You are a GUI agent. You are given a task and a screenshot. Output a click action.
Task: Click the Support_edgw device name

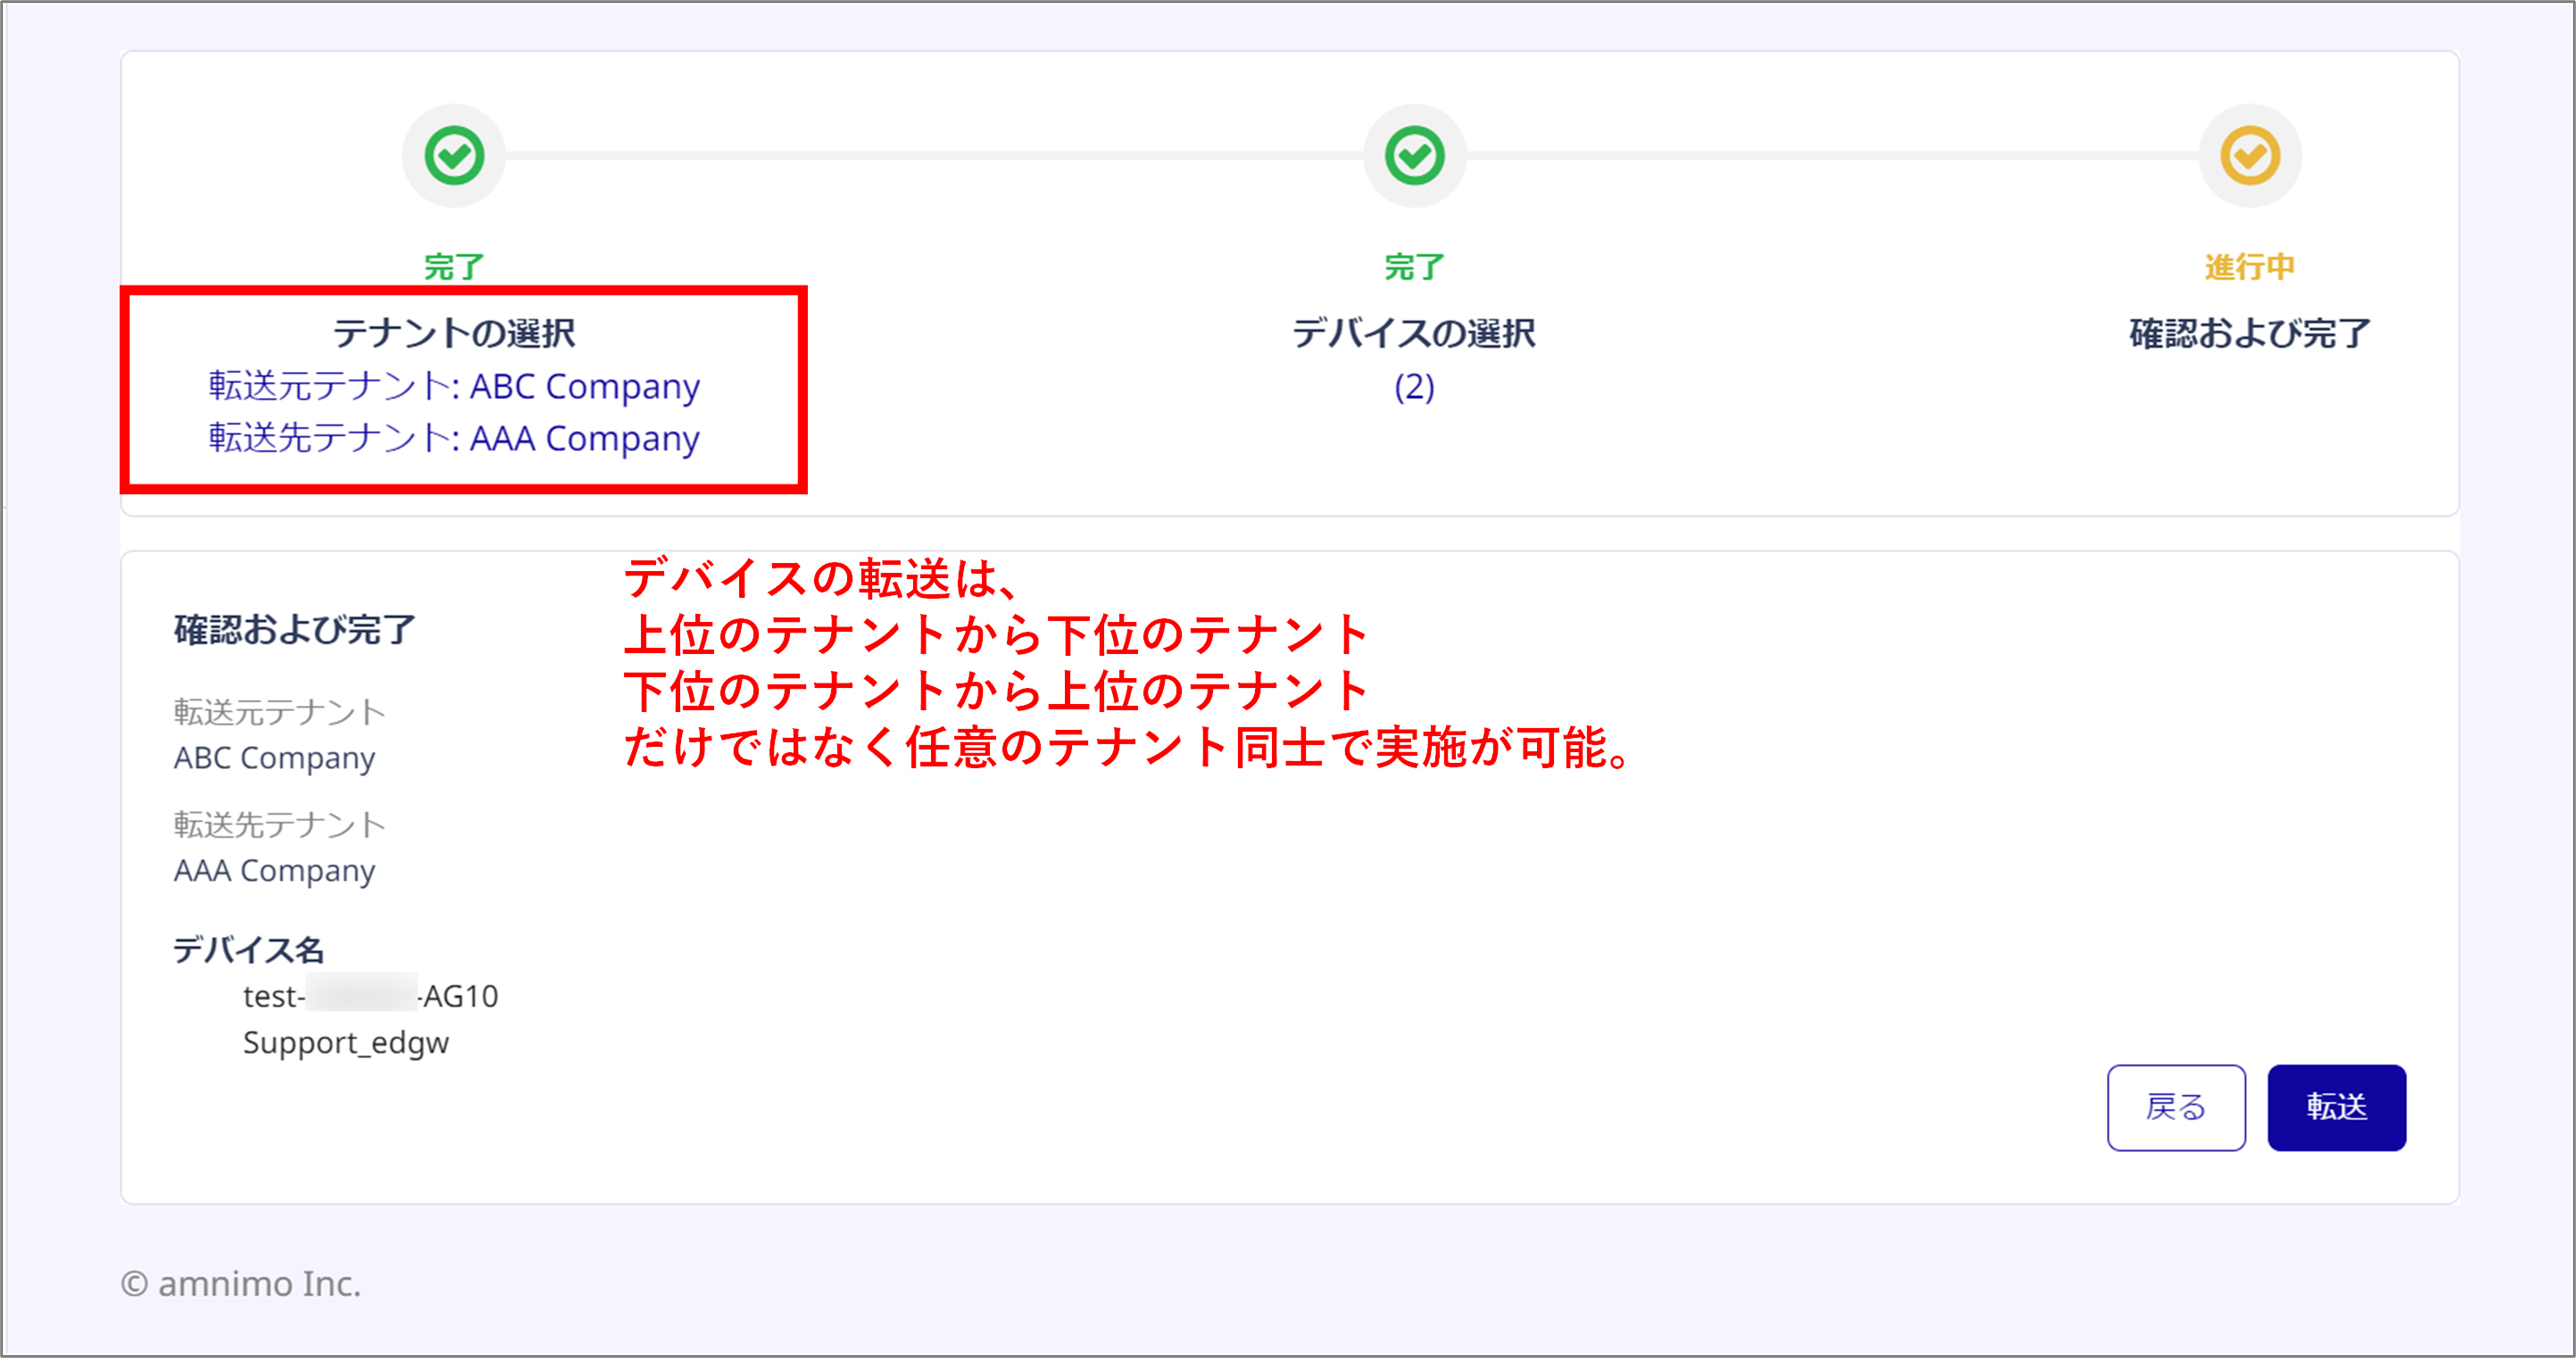(x=346, y=1042)
